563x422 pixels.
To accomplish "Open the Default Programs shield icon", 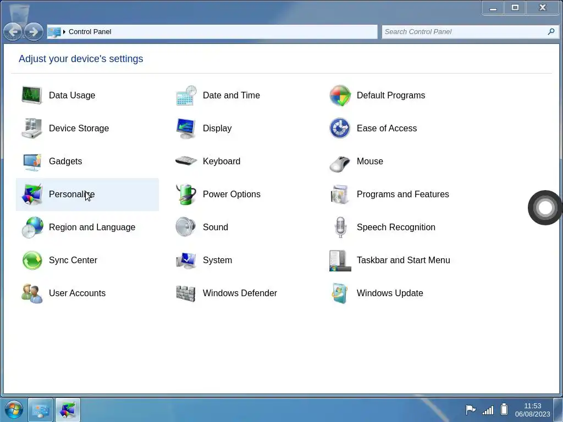I will [x=340, y=95].
